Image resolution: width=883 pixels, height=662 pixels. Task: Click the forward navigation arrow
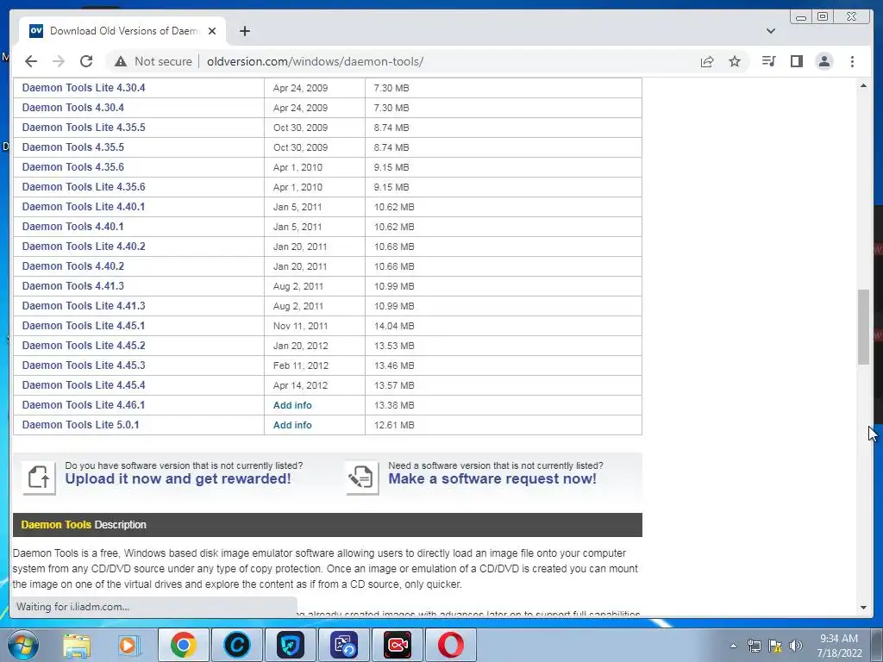pyautogui.click(x=59, y=61)
